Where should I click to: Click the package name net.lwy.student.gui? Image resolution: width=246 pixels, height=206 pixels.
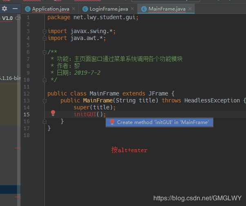pos(104,17)
